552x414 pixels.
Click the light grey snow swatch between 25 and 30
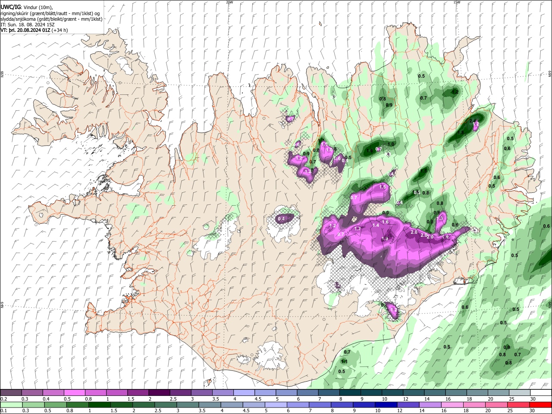519,392
